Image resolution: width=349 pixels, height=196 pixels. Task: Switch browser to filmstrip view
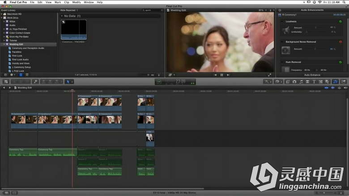21,75
